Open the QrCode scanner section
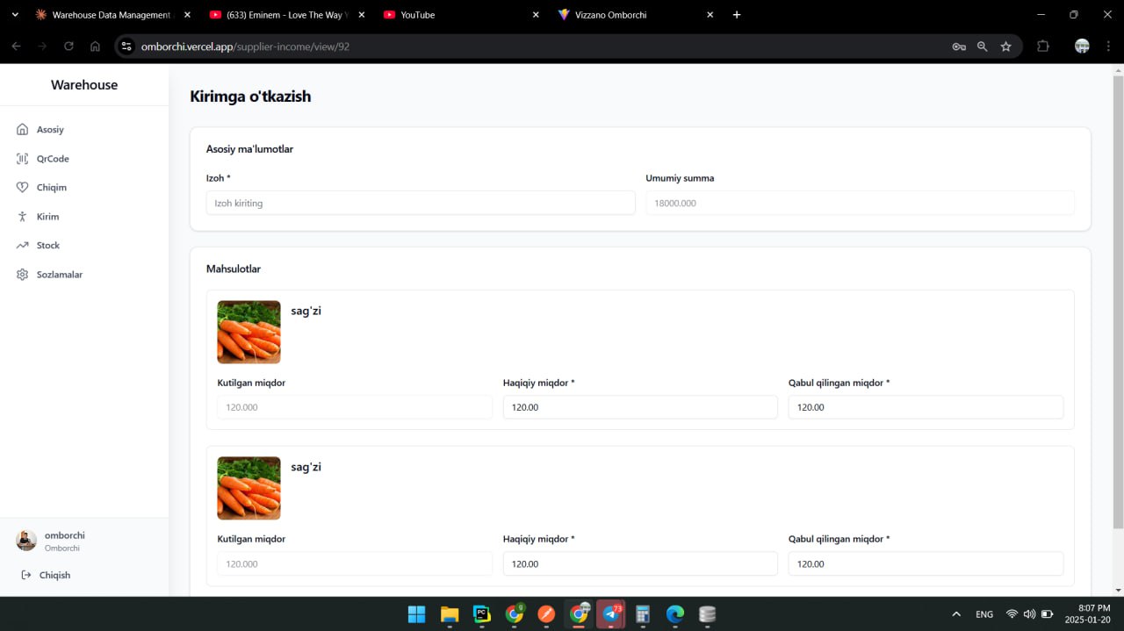1124x631 pixels. pyautogui.click(x=53, y=158)
